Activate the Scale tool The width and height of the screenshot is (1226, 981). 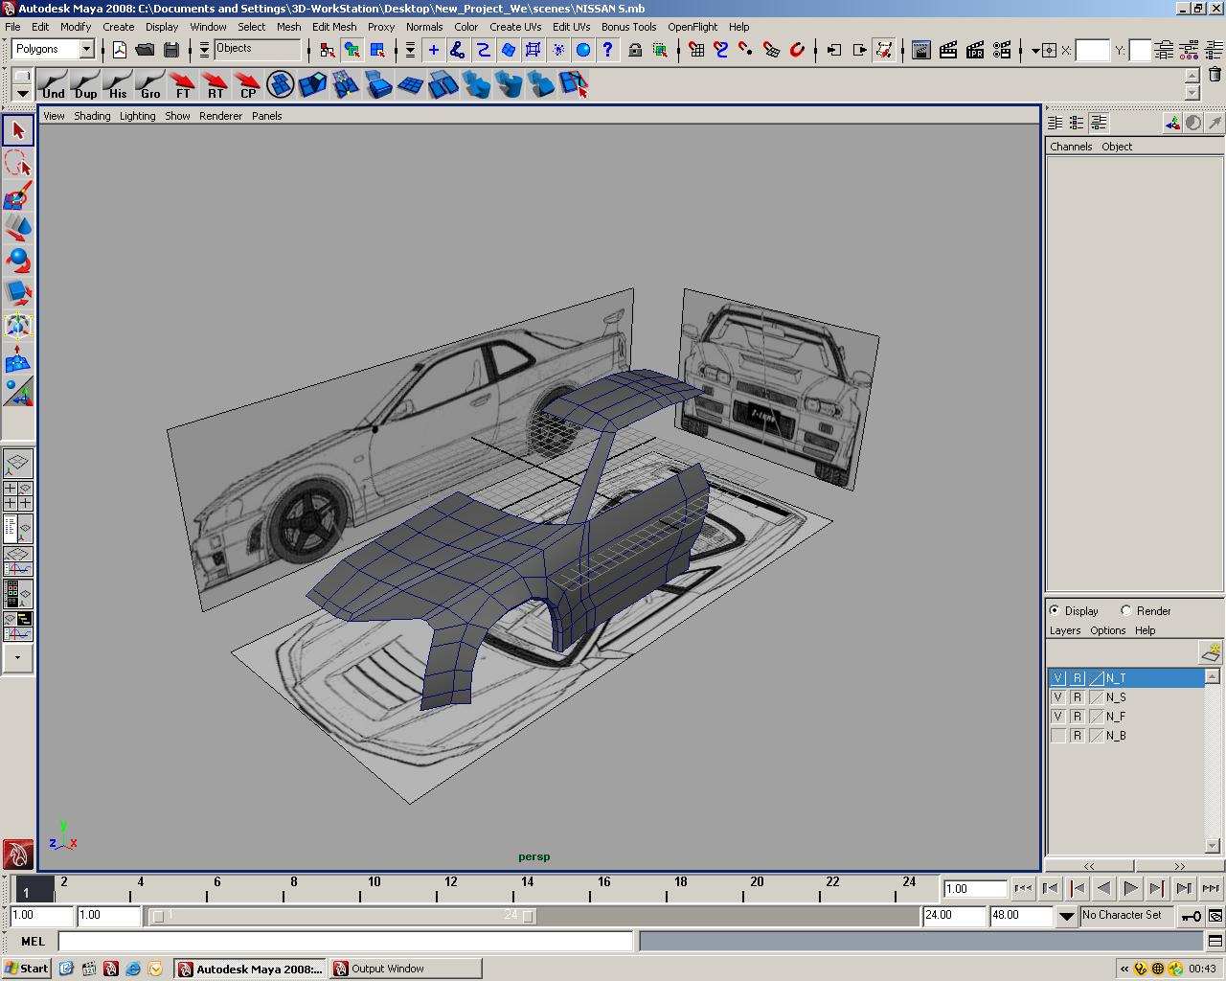click(18, 293)
